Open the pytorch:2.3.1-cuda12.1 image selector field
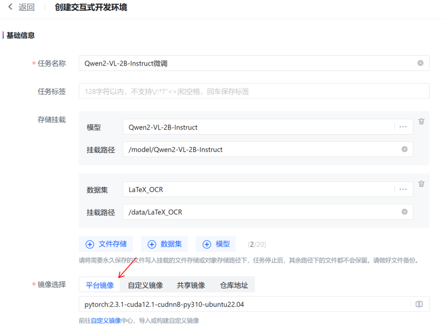 [247, 304]
